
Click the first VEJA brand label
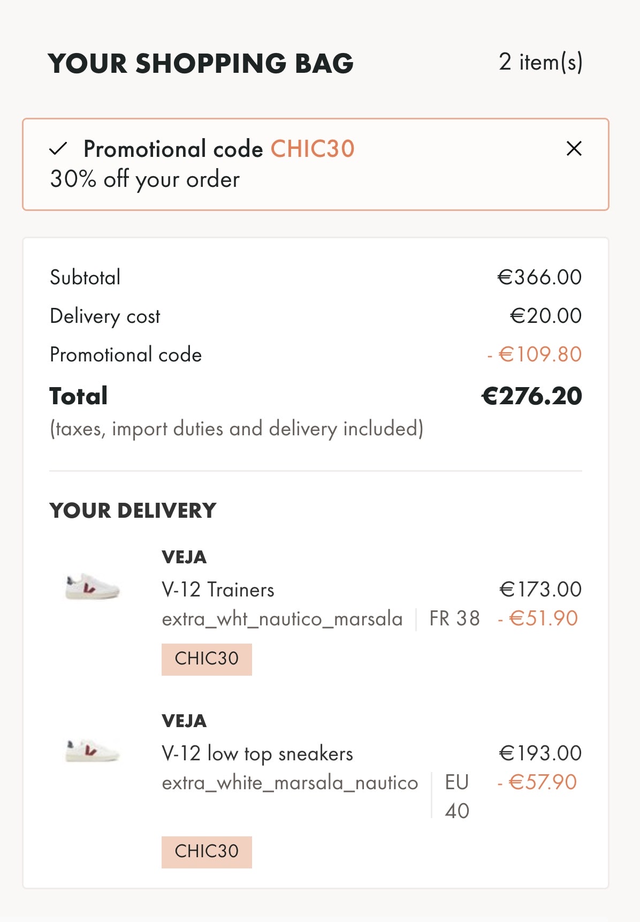coord(184,557)
